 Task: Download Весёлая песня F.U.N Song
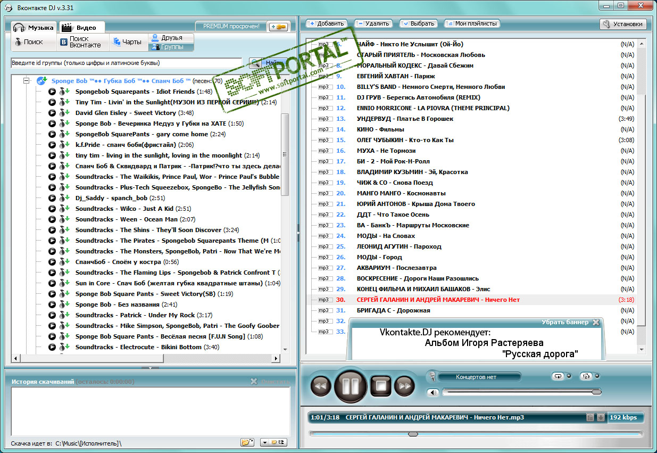(x=65, y=336)
